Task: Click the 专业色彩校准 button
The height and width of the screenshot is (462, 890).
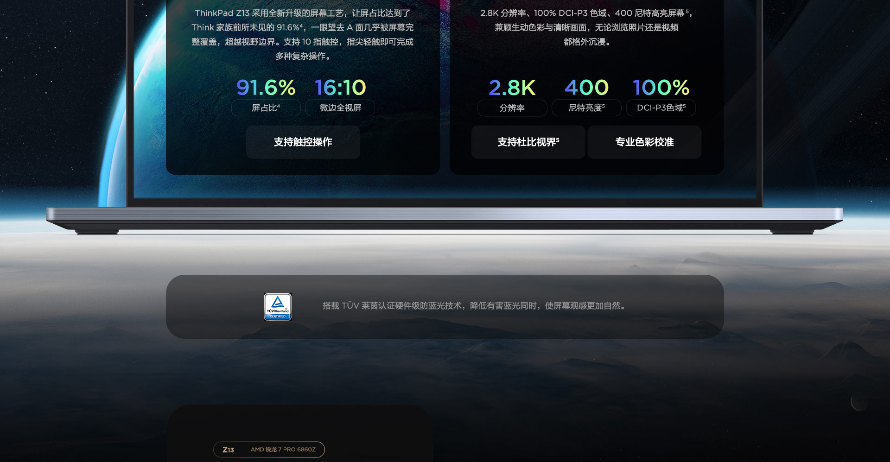Action: pyautogui.click(x=644, y=142)
